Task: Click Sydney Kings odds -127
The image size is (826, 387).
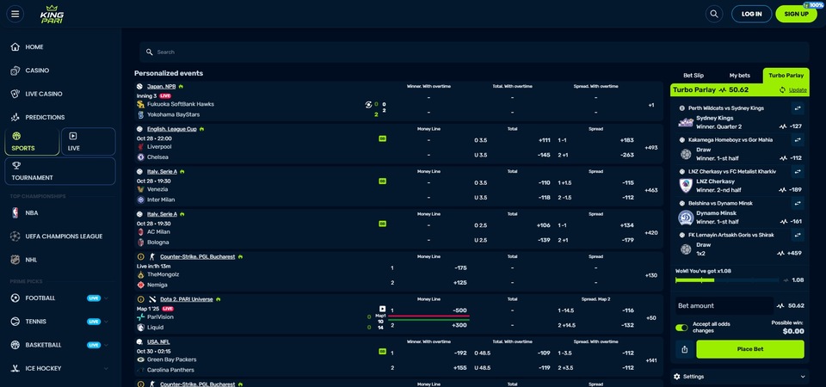Action: (x=791, y=126)
